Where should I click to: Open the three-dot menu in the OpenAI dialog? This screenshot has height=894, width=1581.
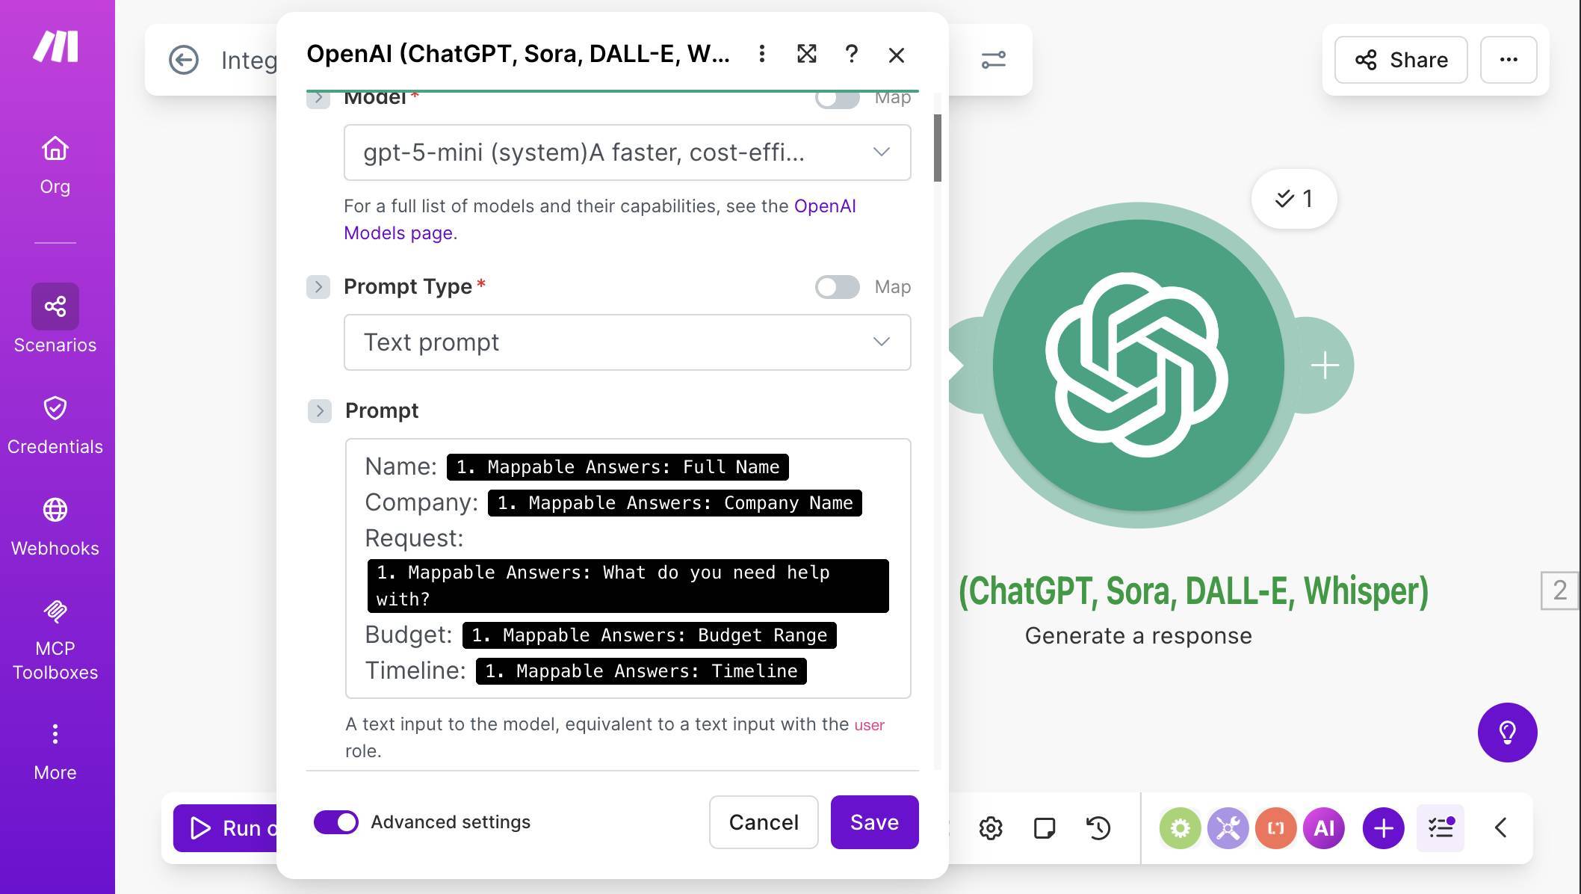coord(761,54)
